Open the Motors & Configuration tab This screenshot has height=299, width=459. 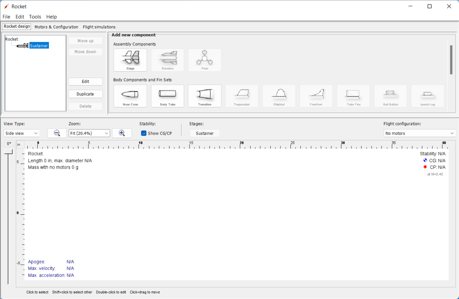point(56,27)
